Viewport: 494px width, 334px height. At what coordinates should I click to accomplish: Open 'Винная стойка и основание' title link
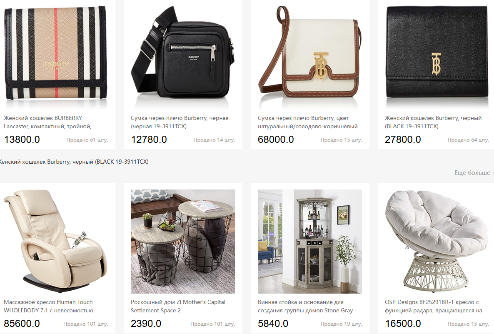tap(305, 306)
